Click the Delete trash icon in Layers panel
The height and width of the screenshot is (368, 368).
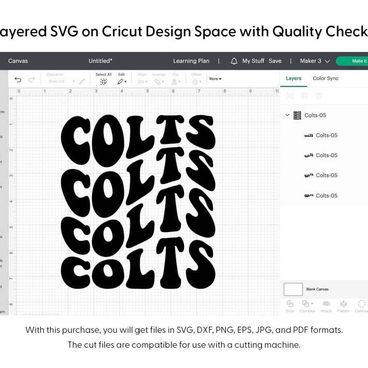tap(319, 96)
